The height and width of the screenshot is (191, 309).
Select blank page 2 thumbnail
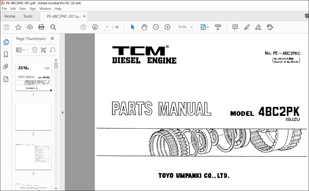point(33,117)
